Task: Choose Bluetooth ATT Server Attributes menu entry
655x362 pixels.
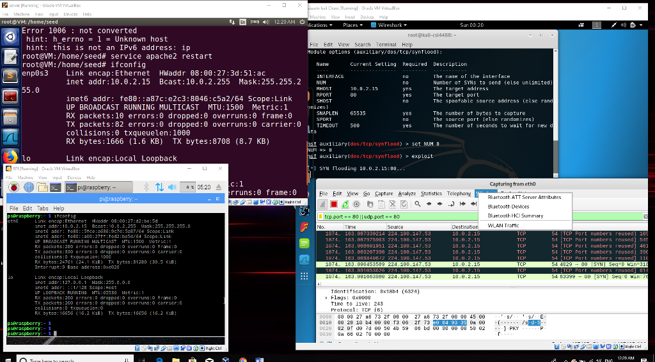Action: (525, 197)
